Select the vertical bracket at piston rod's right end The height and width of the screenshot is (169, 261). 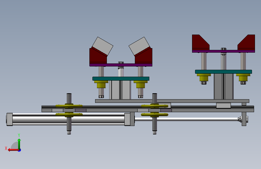click(x=244, y=119)
